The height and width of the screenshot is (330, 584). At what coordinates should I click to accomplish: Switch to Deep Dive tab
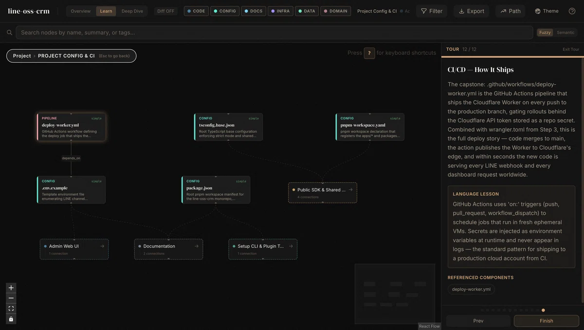tap(132, 11)
